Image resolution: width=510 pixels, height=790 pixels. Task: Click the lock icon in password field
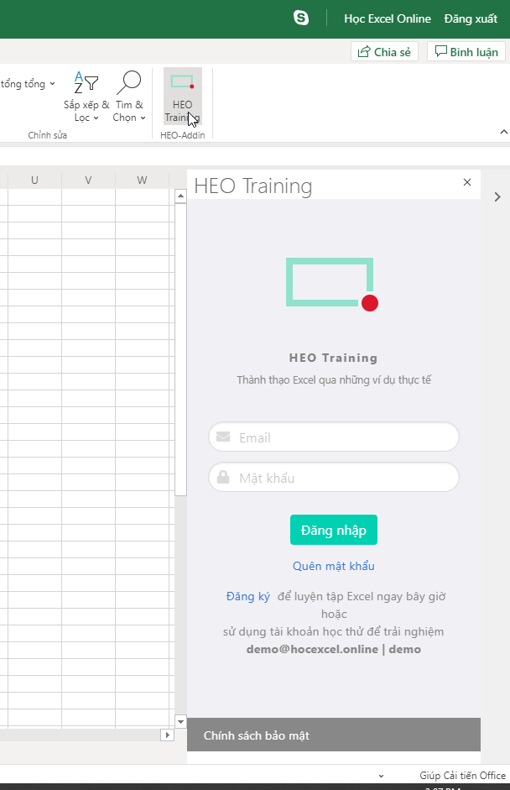223,477
